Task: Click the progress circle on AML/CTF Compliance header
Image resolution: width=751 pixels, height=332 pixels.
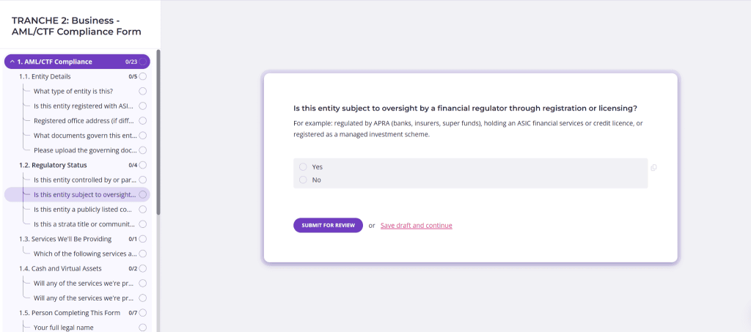Action: coord(143,62)
